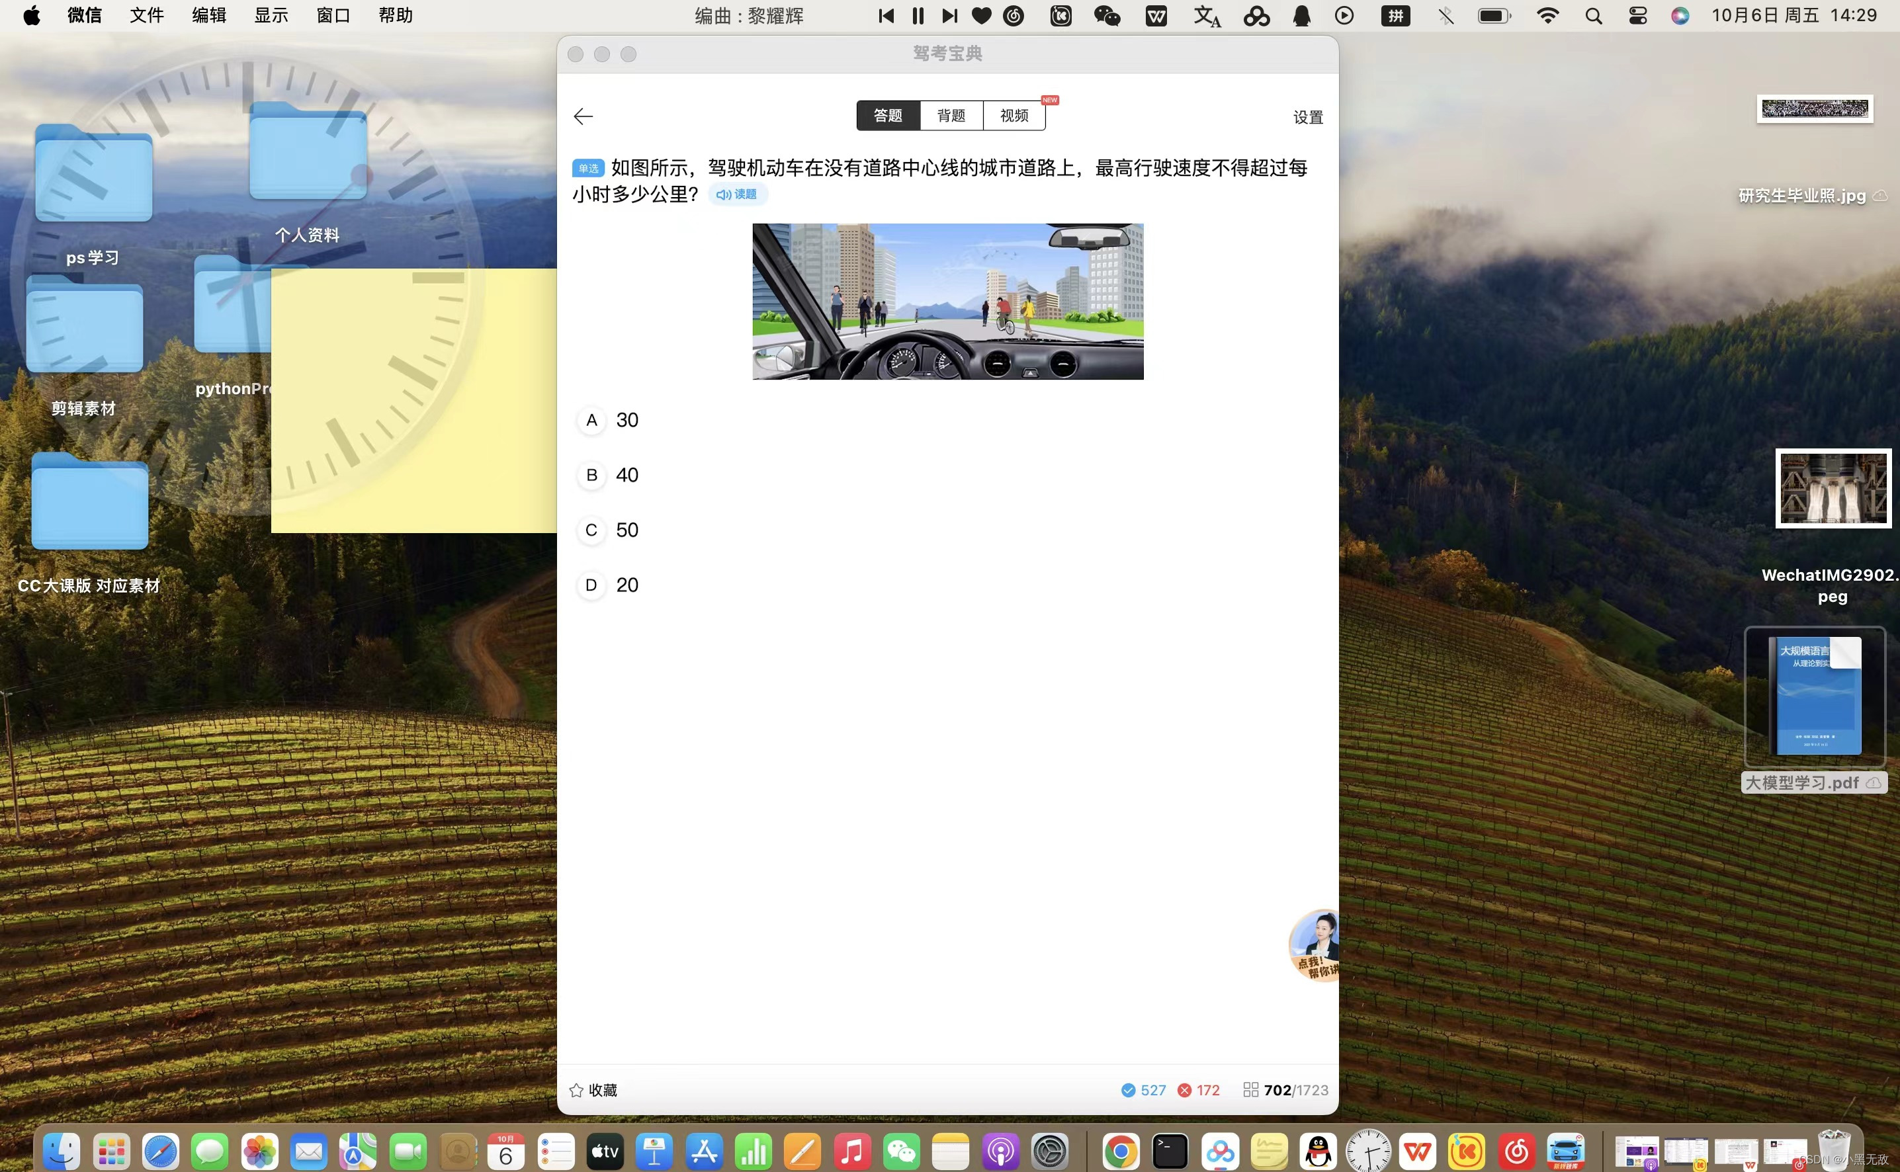Select answer option B (40)
The height and width of the screenshot is (1172, 1900).
(x=608, y=475)
